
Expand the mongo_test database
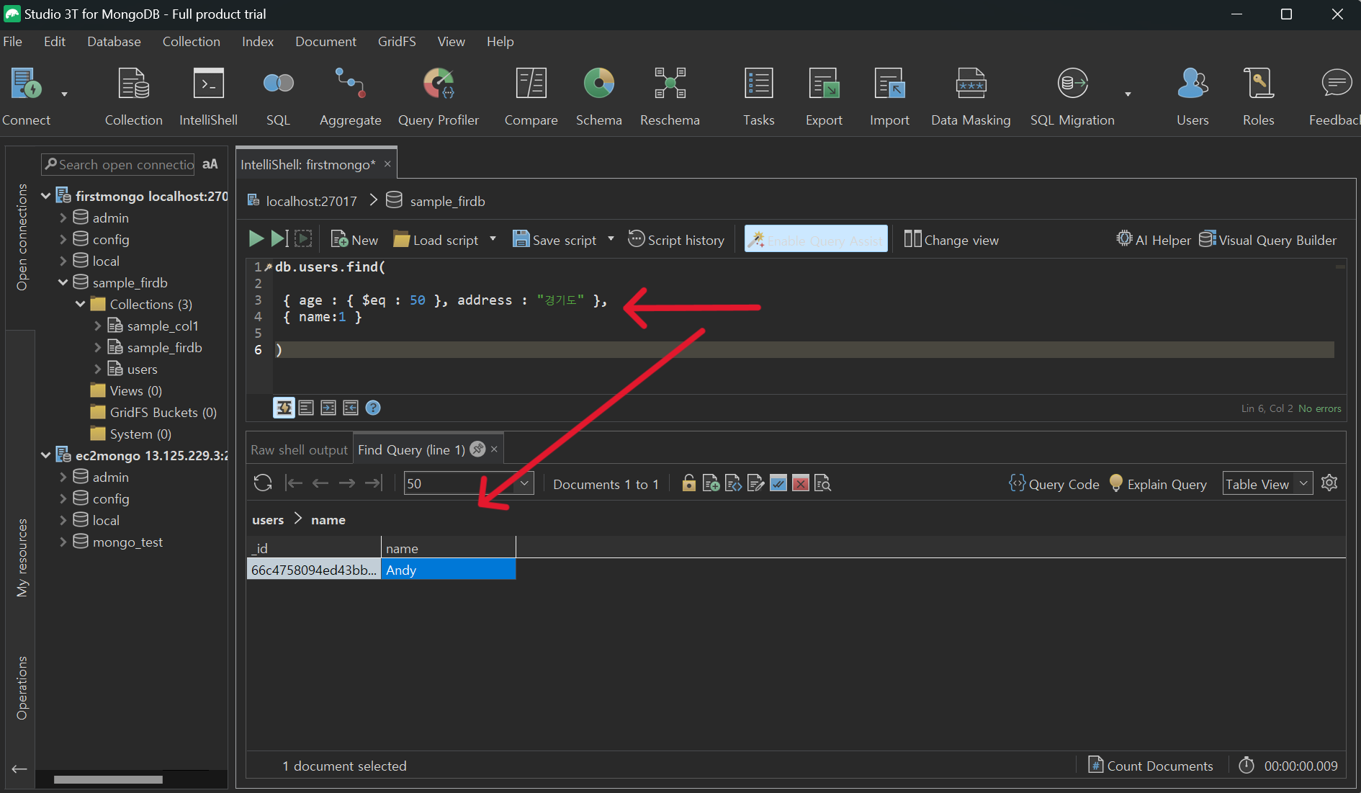63,542
